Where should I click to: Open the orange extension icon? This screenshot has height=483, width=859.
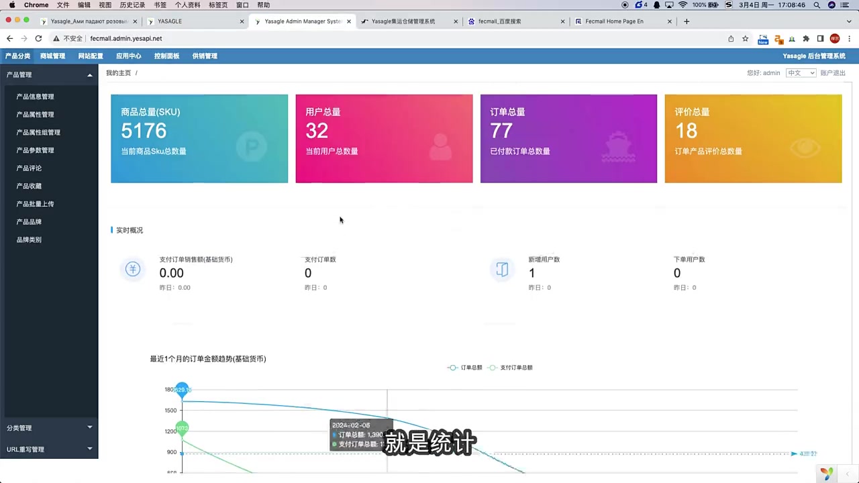click(778, 39)
